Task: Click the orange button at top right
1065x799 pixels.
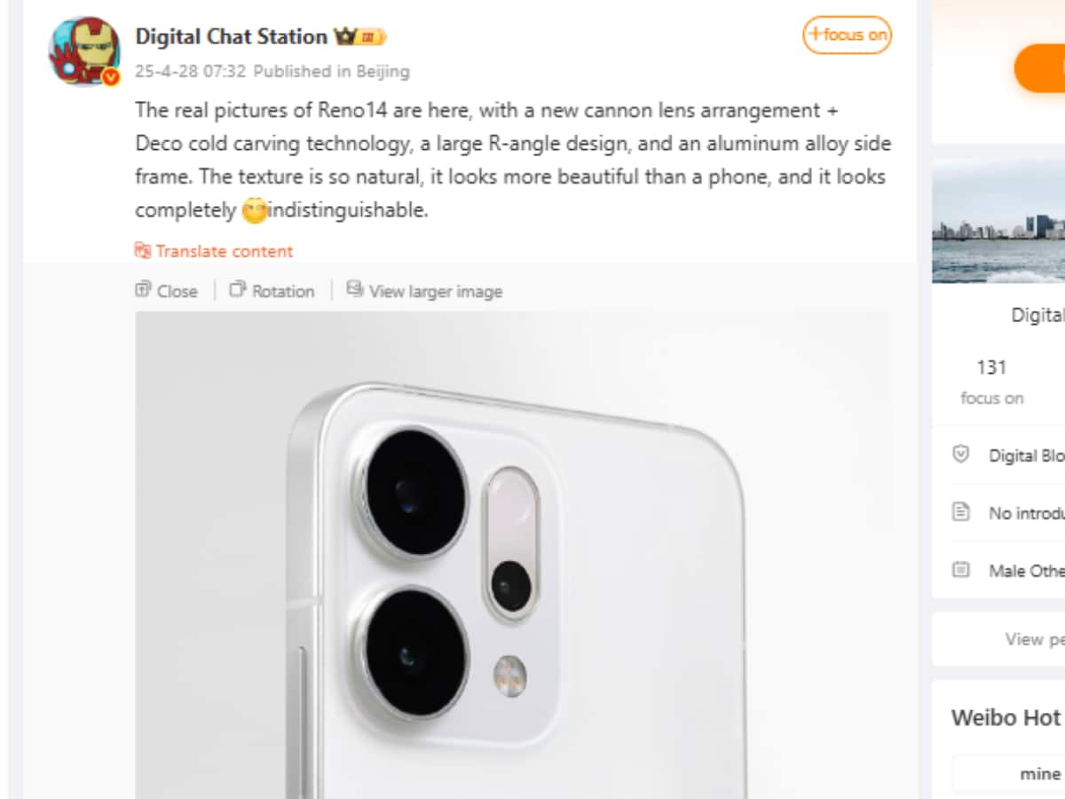Action: click(x=1039, y=68)
